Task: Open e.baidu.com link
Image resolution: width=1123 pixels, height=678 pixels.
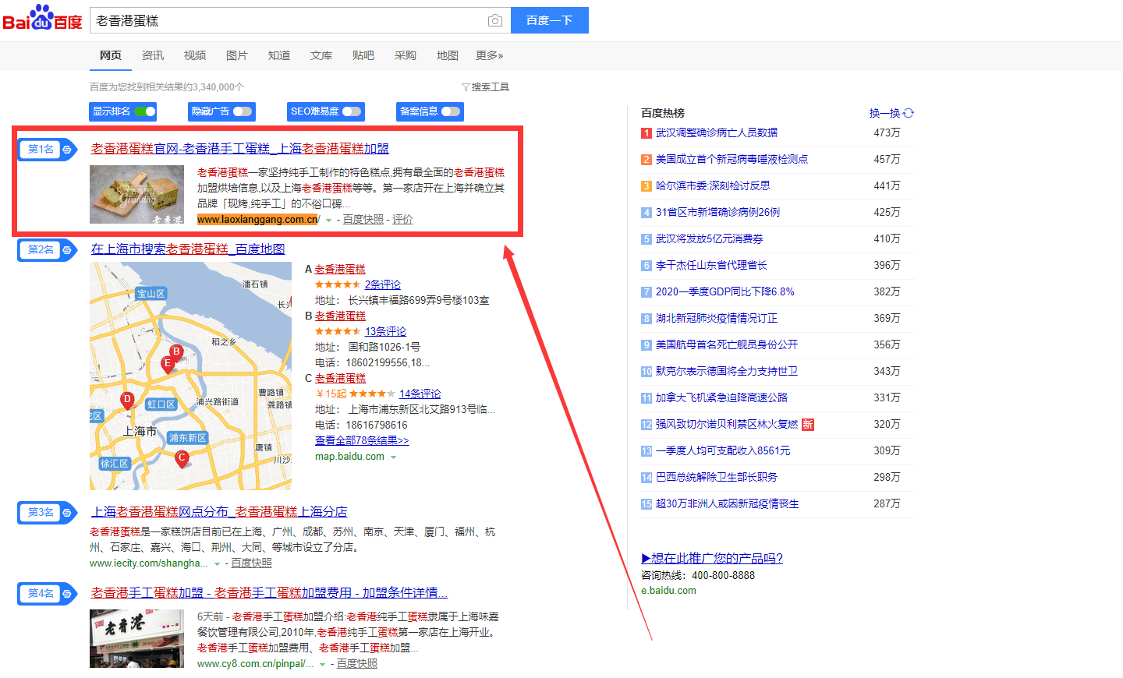Action: (x=668, y=591)
